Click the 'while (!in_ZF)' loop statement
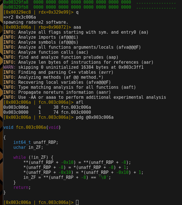This screenshot has width=182, height=205. [33, 157]
